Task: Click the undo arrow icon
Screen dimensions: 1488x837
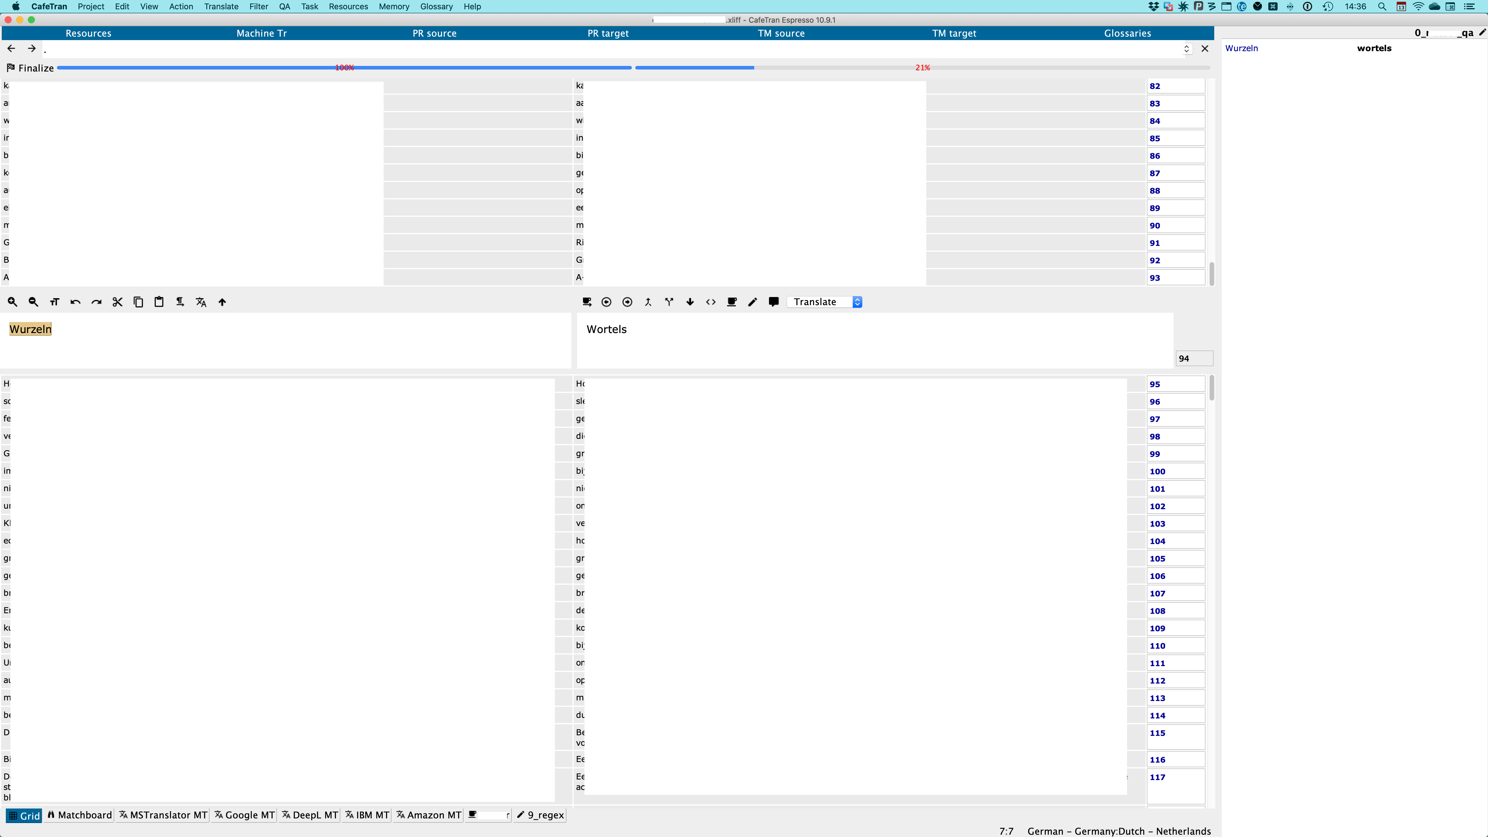Action: click(x=75, y=302)
